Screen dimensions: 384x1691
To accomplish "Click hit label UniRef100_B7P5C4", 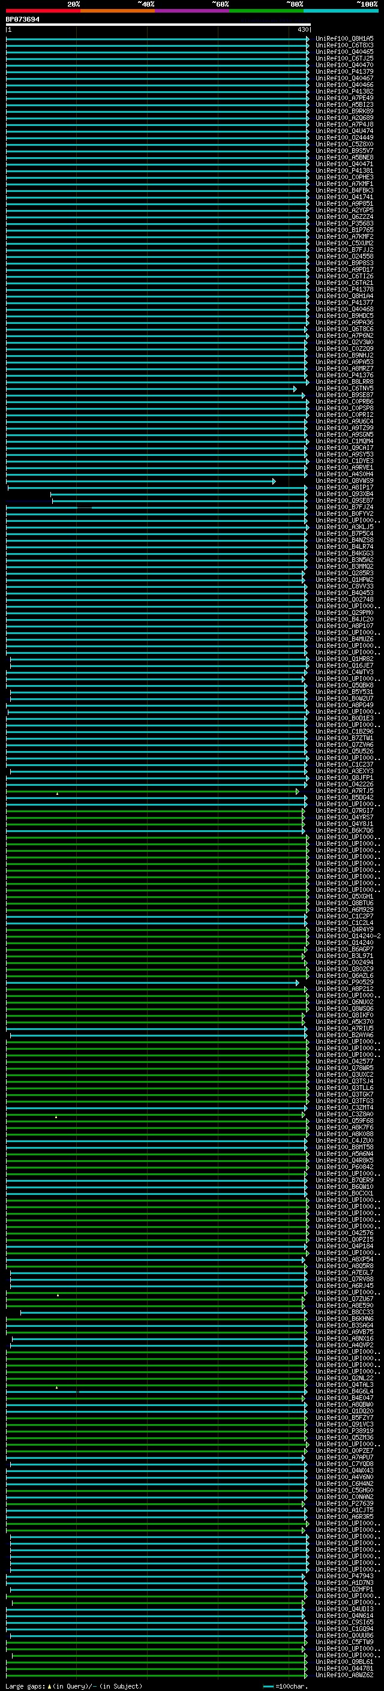I will click(344, 534).
